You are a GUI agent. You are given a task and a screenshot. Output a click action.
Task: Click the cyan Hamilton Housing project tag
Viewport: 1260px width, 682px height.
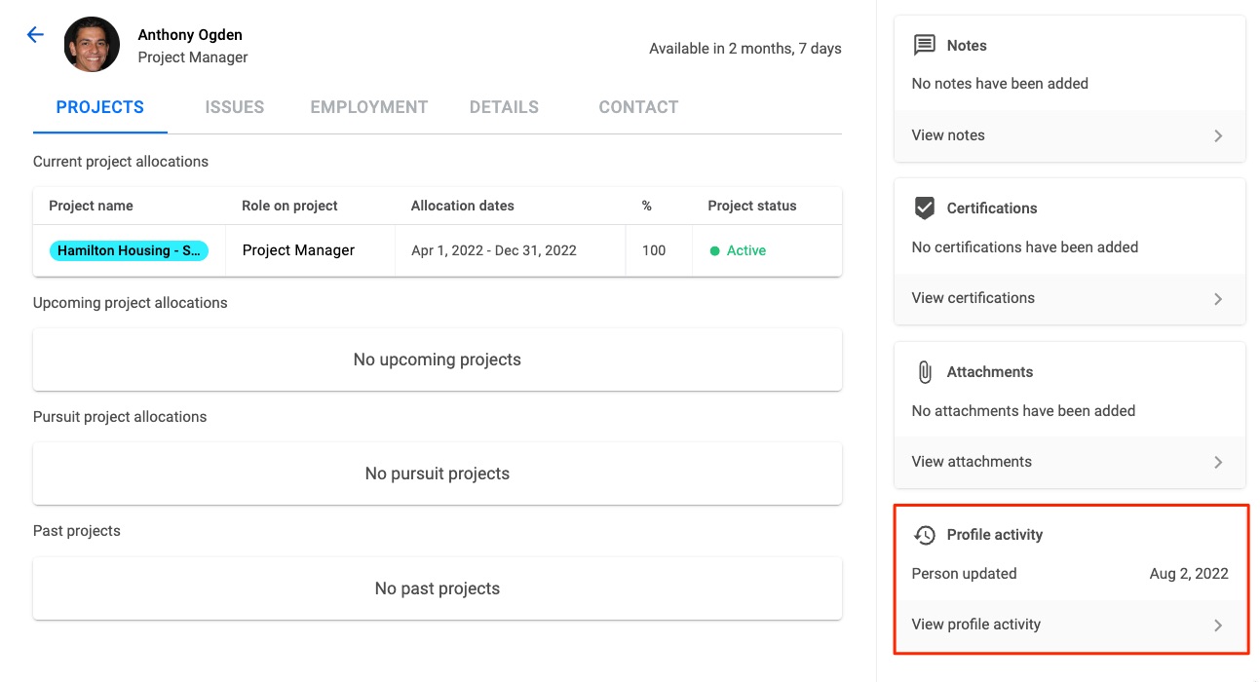click(x=129, y=250)
